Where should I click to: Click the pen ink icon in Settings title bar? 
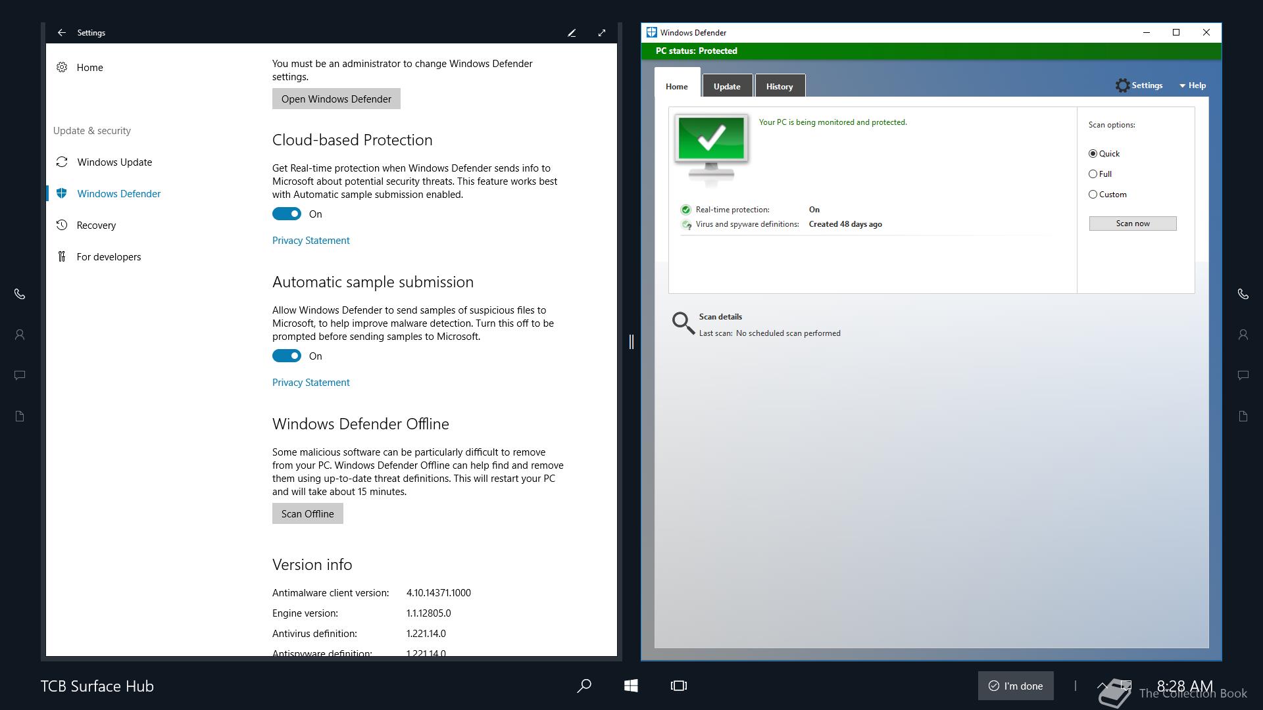[572, 32]
